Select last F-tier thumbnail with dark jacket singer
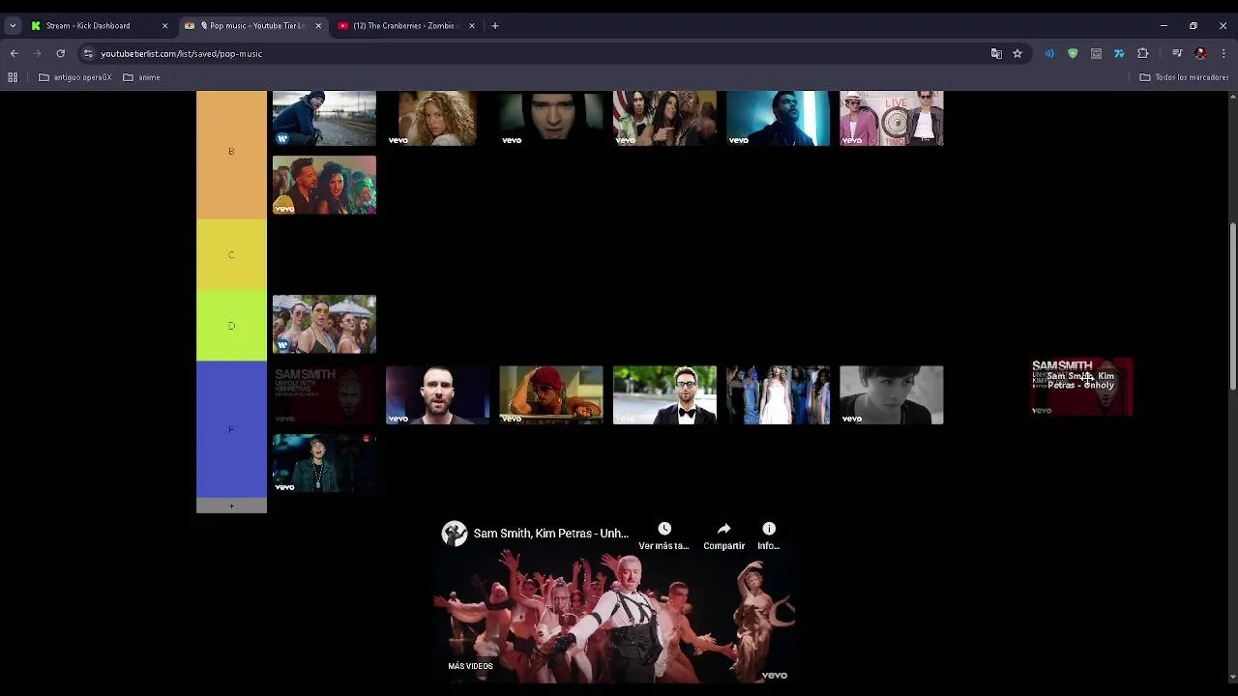Image resolution: width=1238 pixels, height=696 pixels. 324,463
